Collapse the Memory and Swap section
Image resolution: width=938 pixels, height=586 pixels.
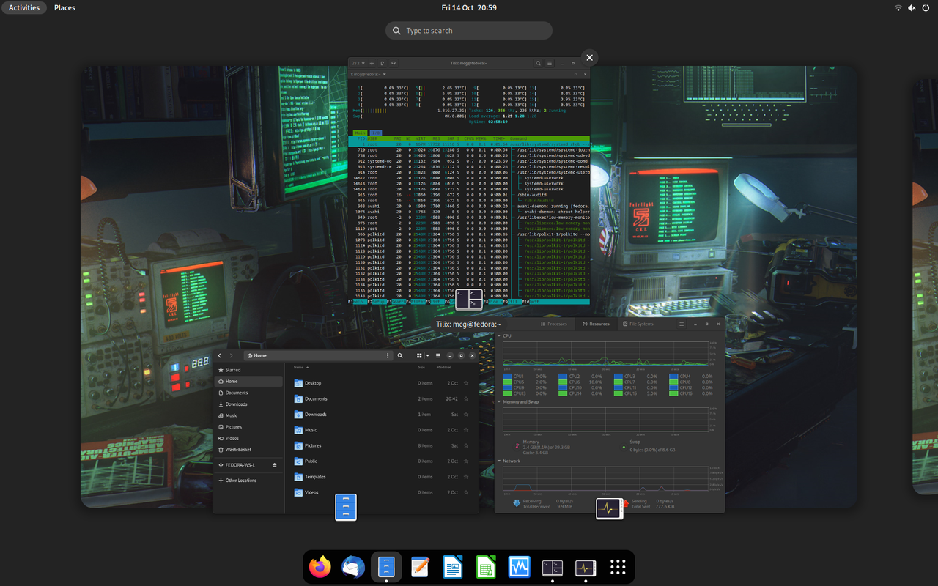coord(501,402)
